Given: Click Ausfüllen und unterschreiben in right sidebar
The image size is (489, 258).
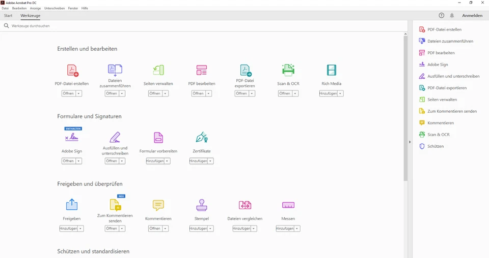Looking at the screenshot, I should (x=449, y=76).
